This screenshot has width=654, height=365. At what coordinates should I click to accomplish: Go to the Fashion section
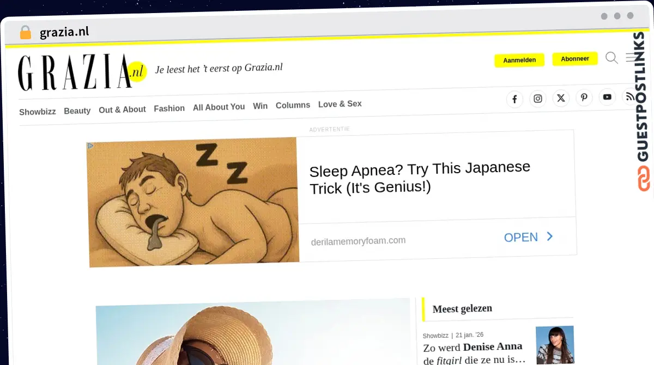pos(169,108)
